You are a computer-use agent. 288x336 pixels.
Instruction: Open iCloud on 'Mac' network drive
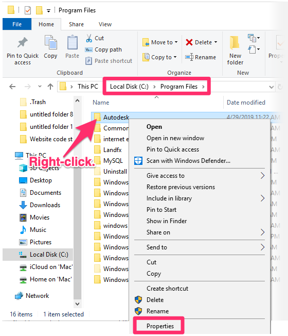point(46,267)
